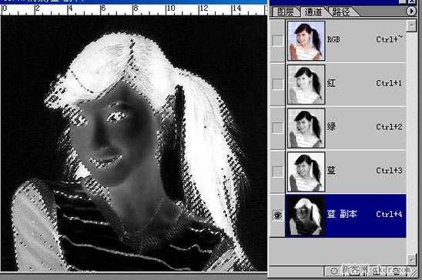The width and height of the screenshot is (422, 280).
Task: Select the 通道 tab
Action: pyautogui.click(x=313, y=12)
